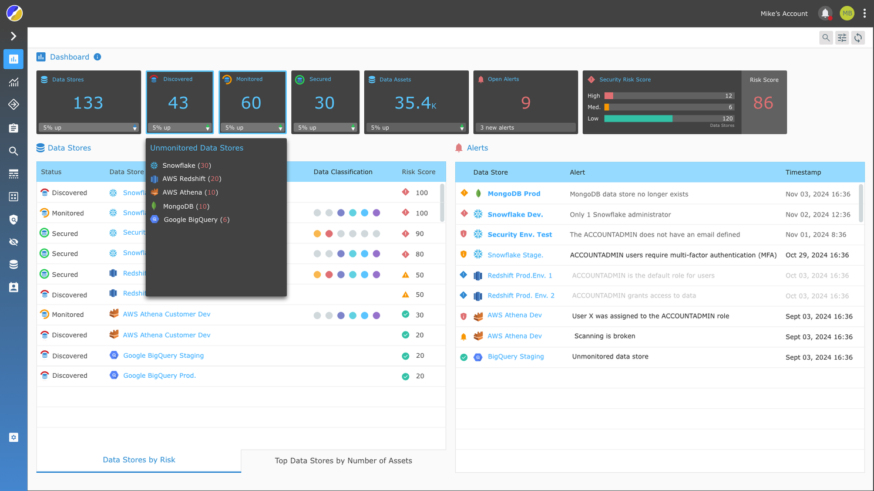Open the MongoDB Prod alert link
The image size is (874, 491).
point(513,194)
